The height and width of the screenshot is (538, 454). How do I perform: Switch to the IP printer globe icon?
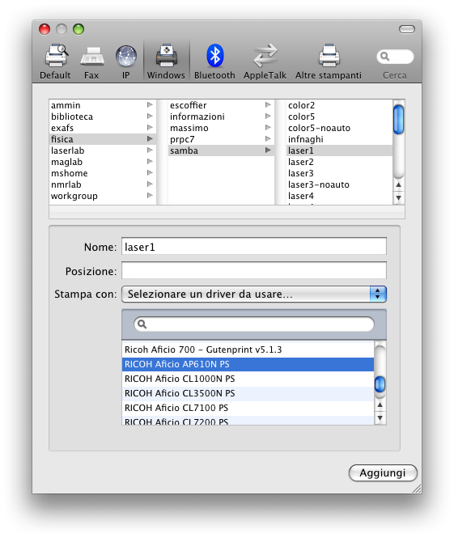[126, 57]
